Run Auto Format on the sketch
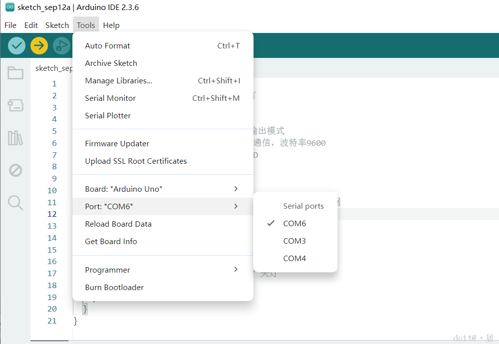This screenshot has width=499, height=344. (x=107, y=46)
